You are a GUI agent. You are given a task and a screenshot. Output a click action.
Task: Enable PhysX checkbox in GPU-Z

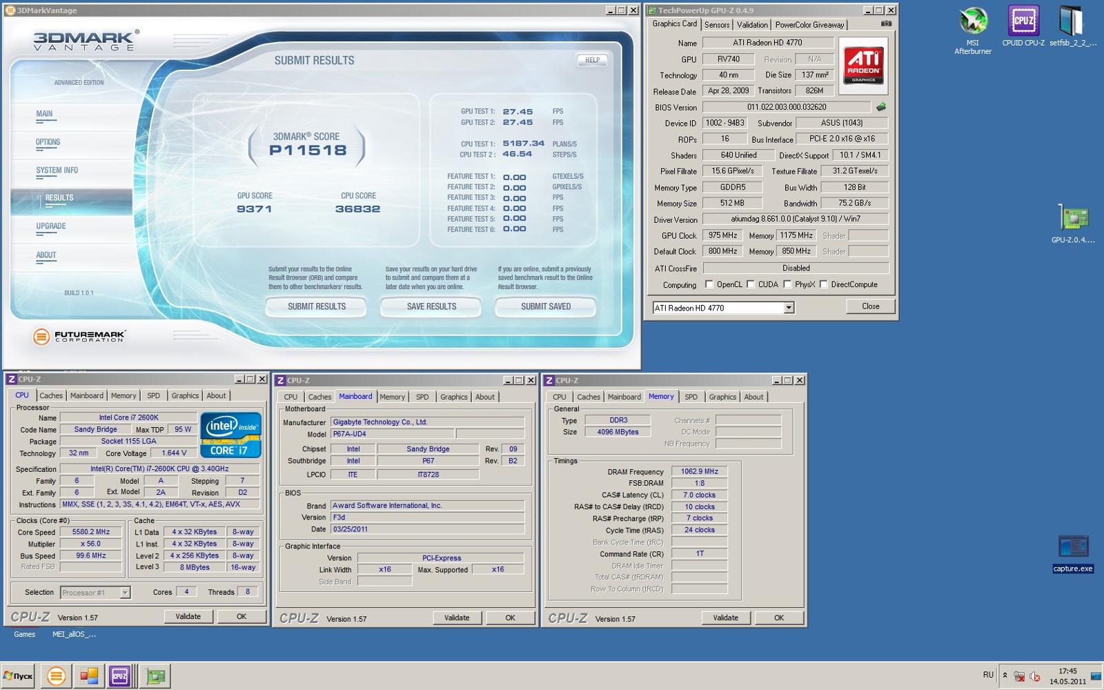pos(787,284)
